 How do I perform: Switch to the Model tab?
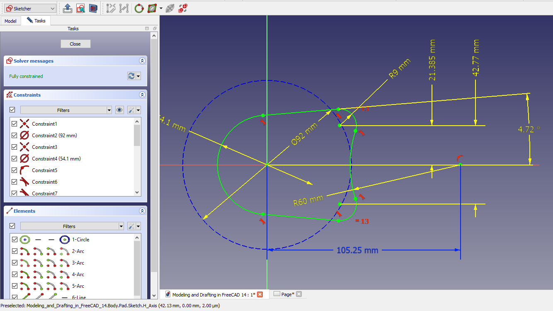click(x=10, y=20)
